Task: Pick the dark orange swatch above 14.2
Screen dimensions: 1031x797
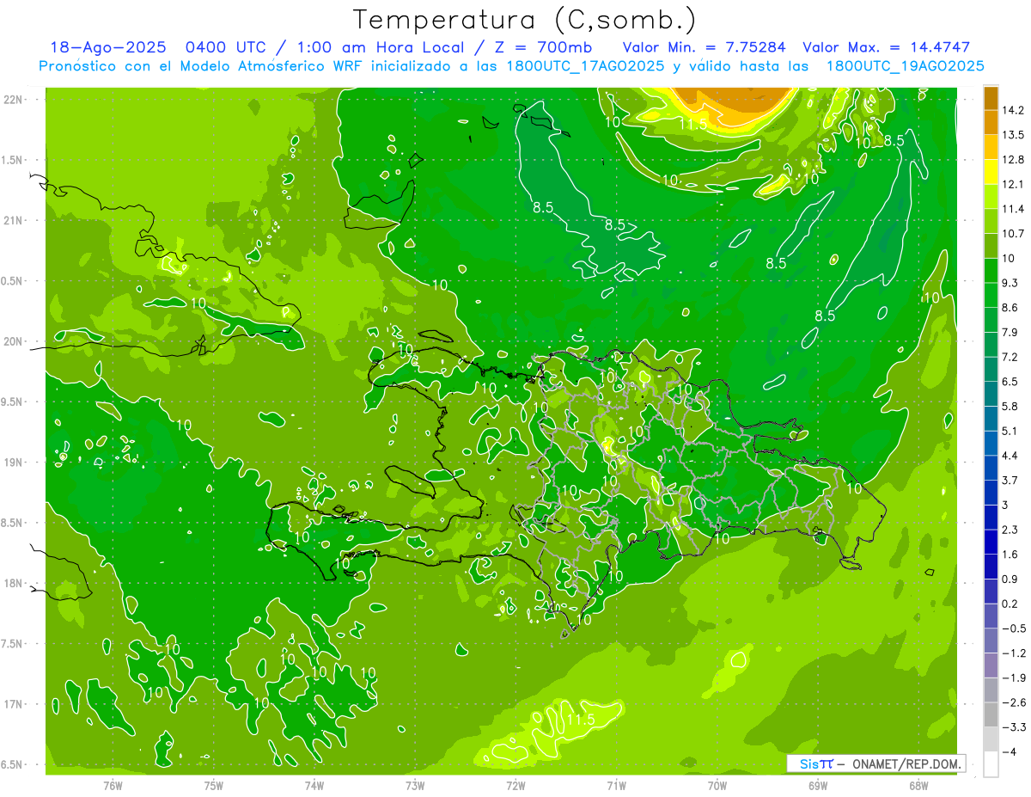Action: 991,97
